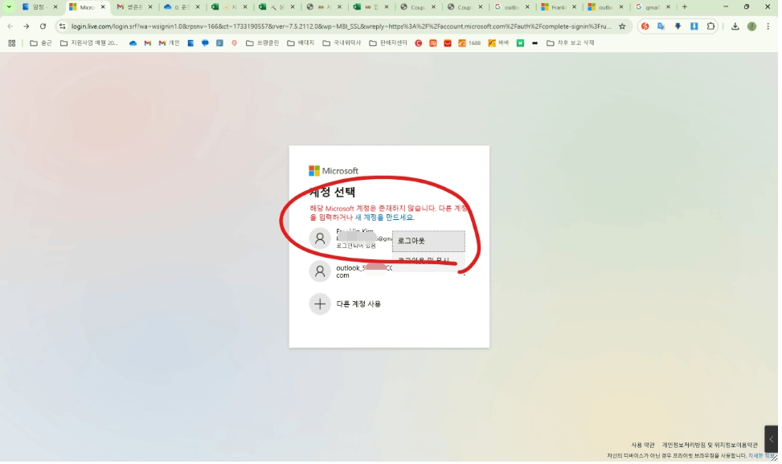
Task: Go back to previous page
Action: click(x=10, y=26)
